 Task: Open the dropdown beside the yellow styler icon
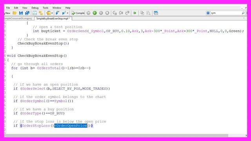[52, 13]
